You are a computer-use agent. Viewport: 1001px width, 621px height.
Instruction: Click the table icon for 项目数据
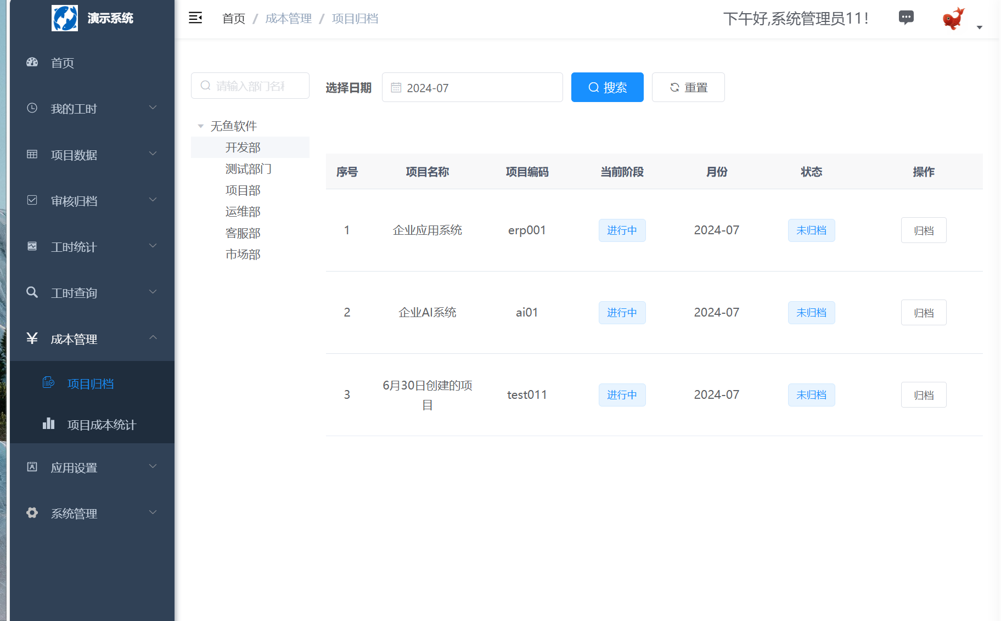[32, 154]
